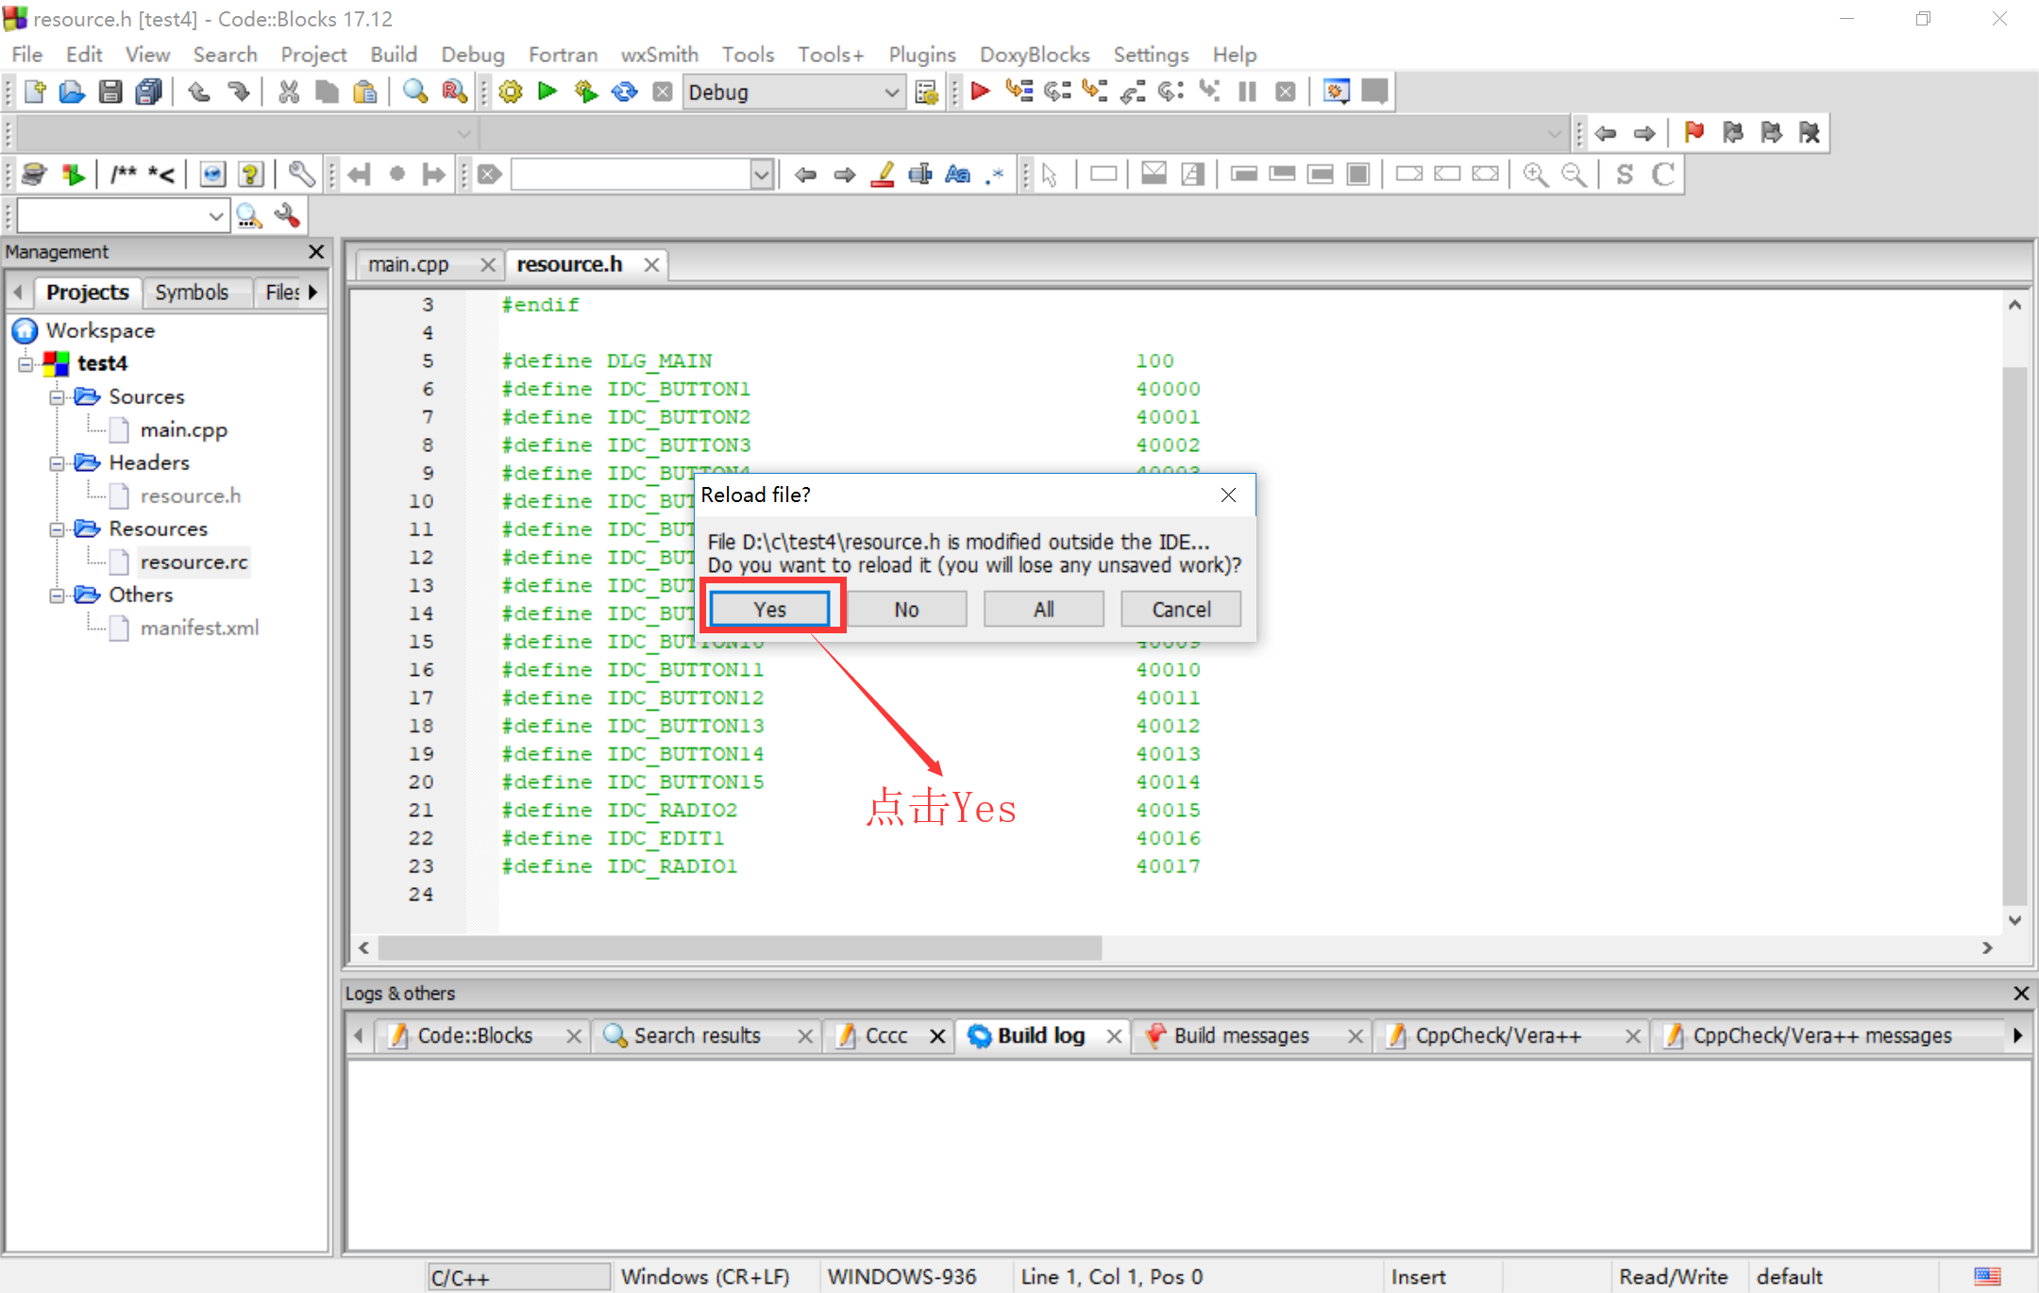This screenshot has width=2039, height=1293.
Task: Switch to the main.cpp editor tab
Action: click(409, 264)
